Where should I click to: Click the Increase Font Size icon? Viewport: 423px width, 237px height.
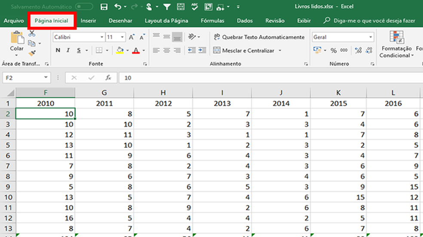click(132, 37)
